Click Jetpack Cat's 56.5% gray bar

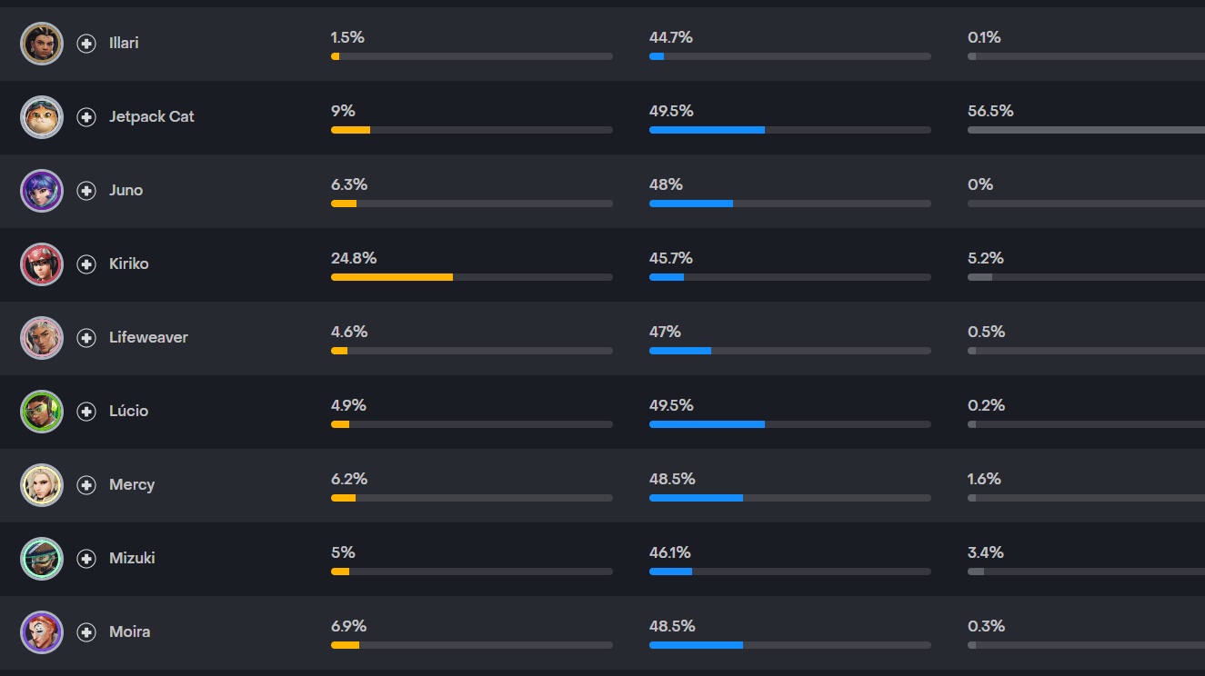tap(1086, 130)
